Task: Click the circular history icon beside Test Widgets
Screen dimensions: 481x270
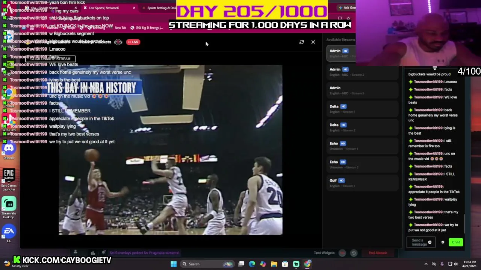Action: [x=354, y=253]
